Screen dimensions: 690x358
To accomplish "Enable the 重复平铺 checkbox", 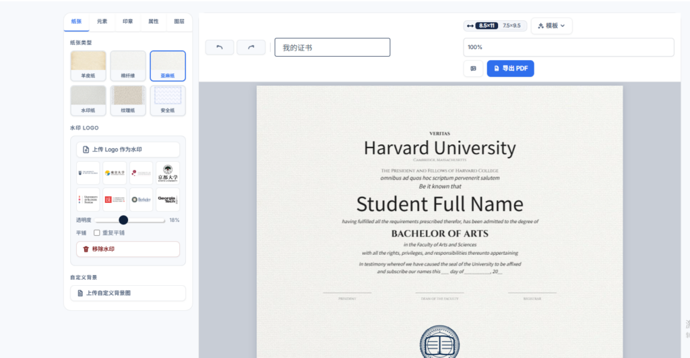I will [x=97, y=233].
